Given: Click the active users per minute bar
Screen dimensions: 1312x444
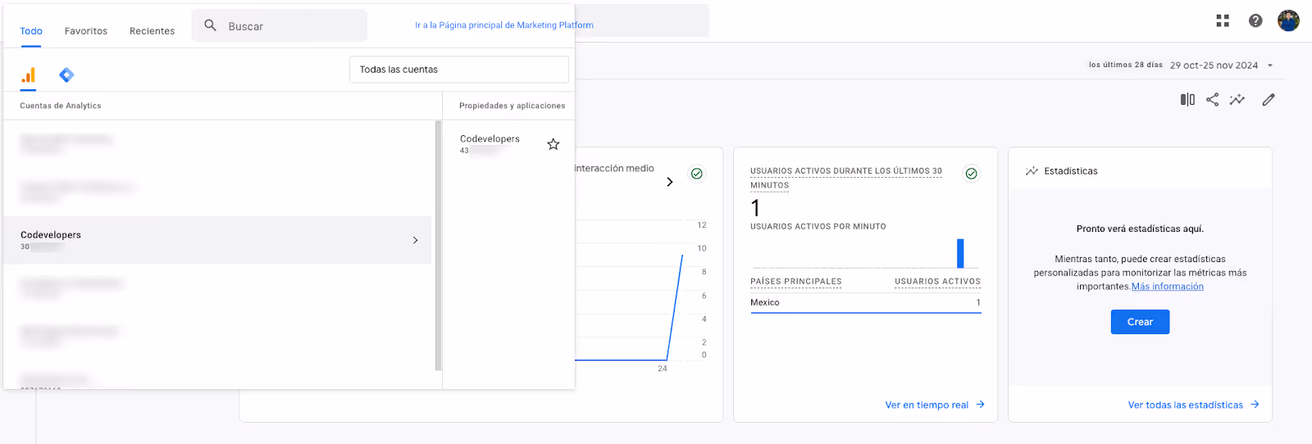Looking at the screenshot, I should (x=960, y=253).
